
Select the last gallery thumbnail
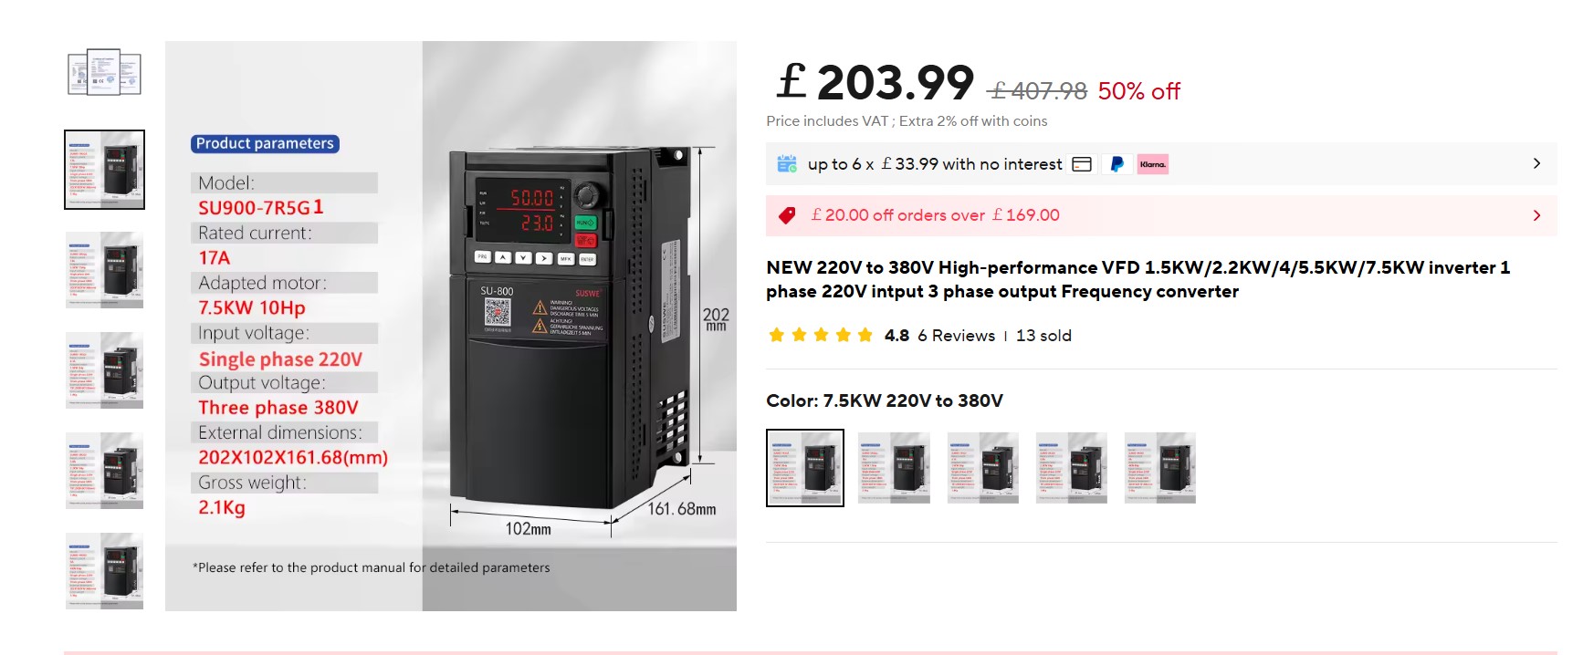(104, 571)
